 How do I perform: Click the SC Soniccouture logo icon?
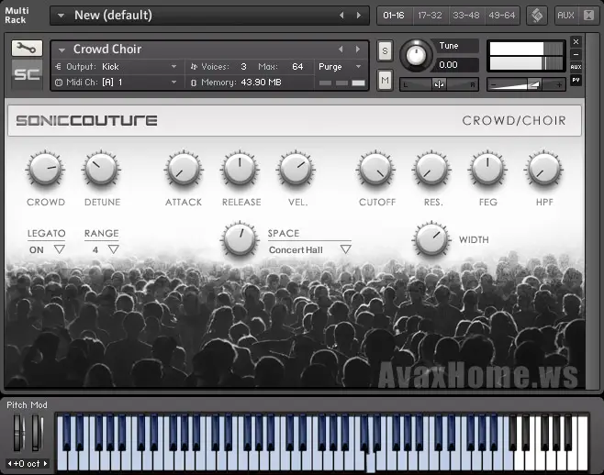coord(27,74)
